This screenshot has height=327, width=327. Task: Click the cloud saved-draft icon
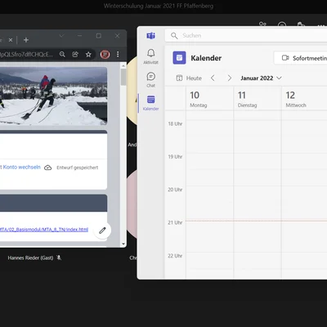coord(48,168)
